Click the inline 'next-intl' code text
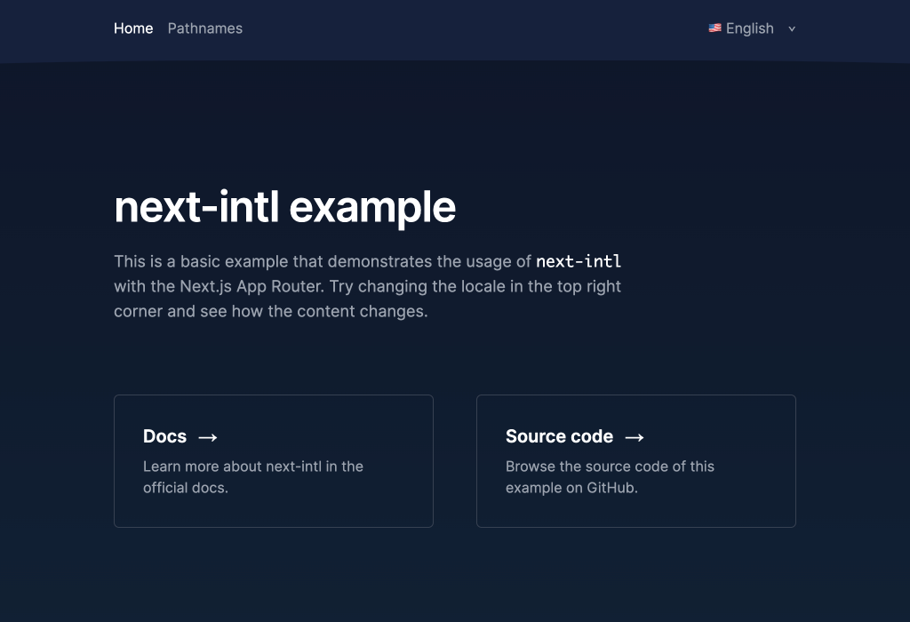Image resolution: width=910 pixels, height=622 pixels. coord(578,261)
